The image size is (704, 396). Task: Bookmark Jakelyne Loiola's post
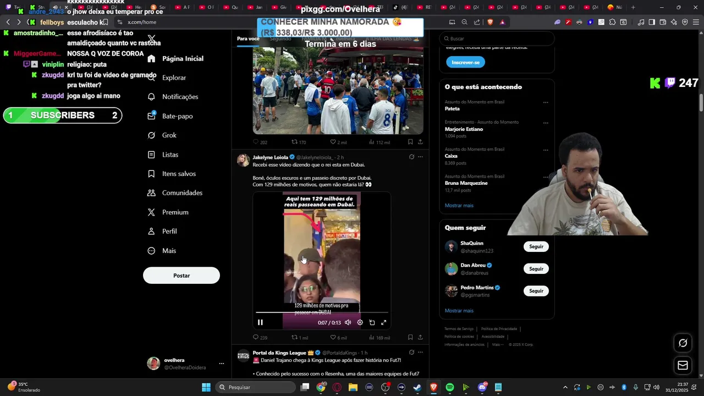(x=410, y=337)
